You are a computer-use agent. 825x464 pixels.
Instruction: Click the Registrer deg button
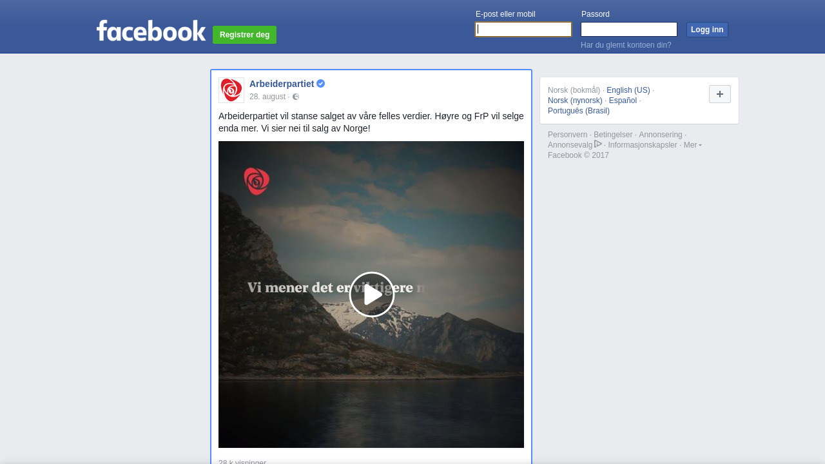(x=244, y=35)
